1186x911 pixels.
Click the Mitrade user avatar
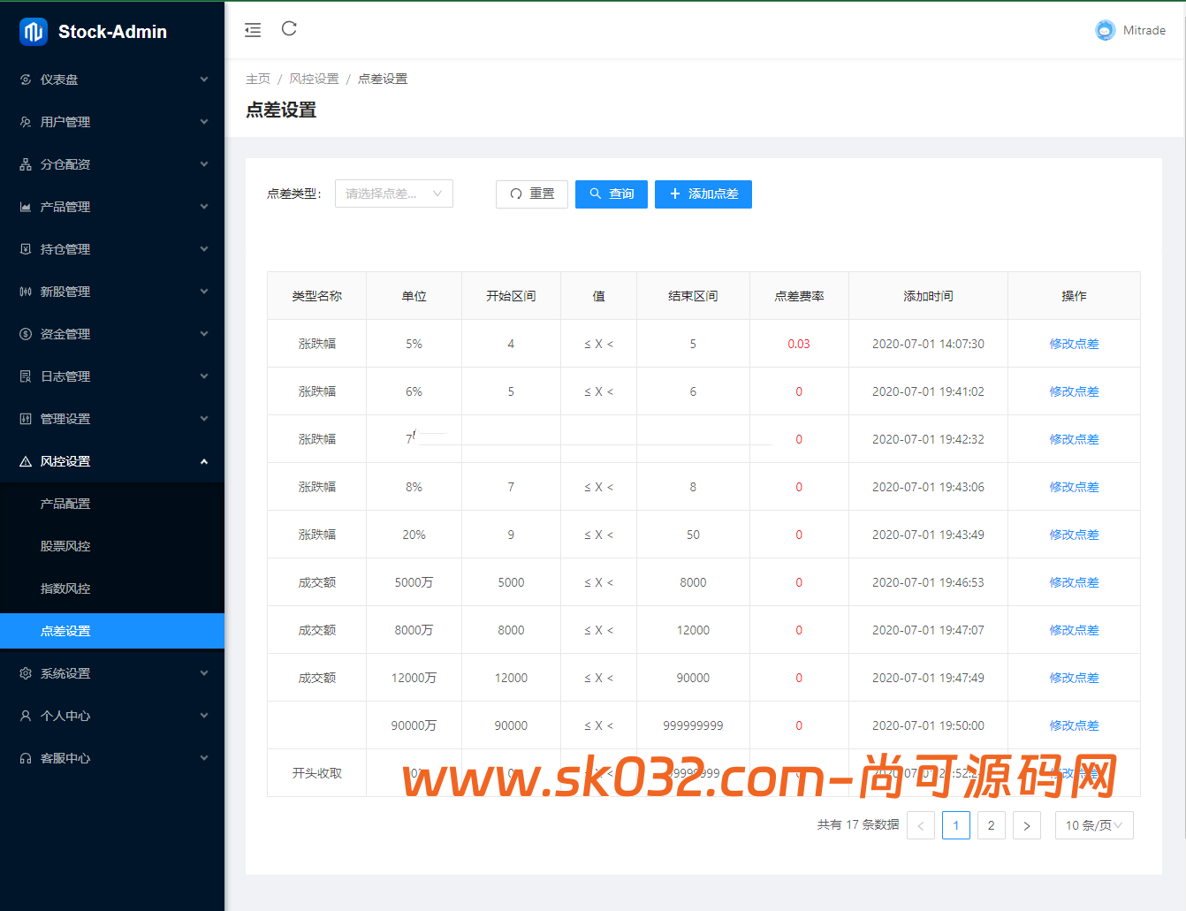click(x=1105, y=29)
